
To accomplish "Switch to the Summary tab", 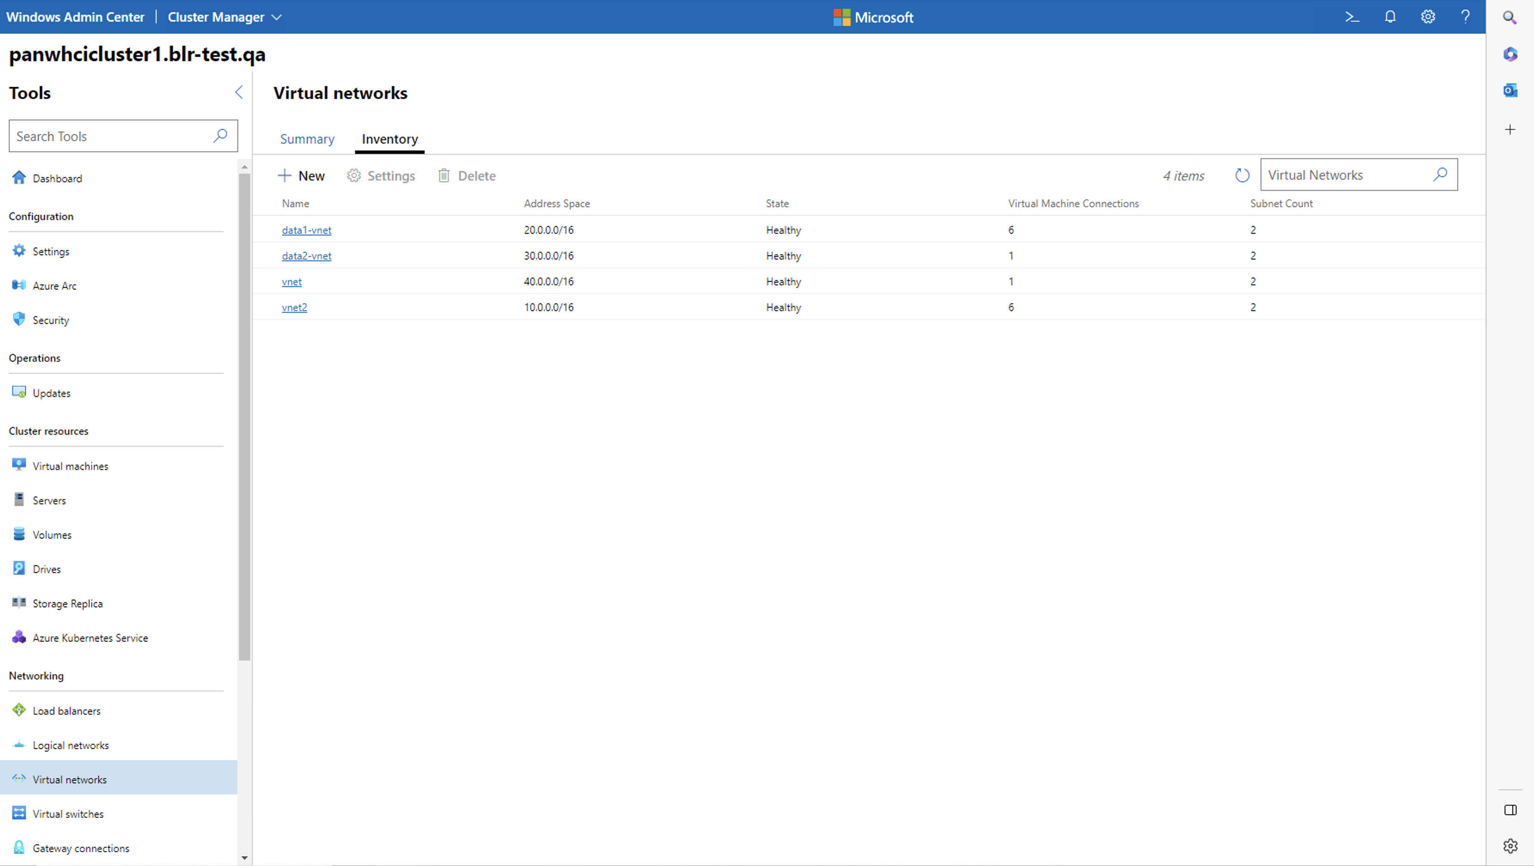I will (307, 139).
